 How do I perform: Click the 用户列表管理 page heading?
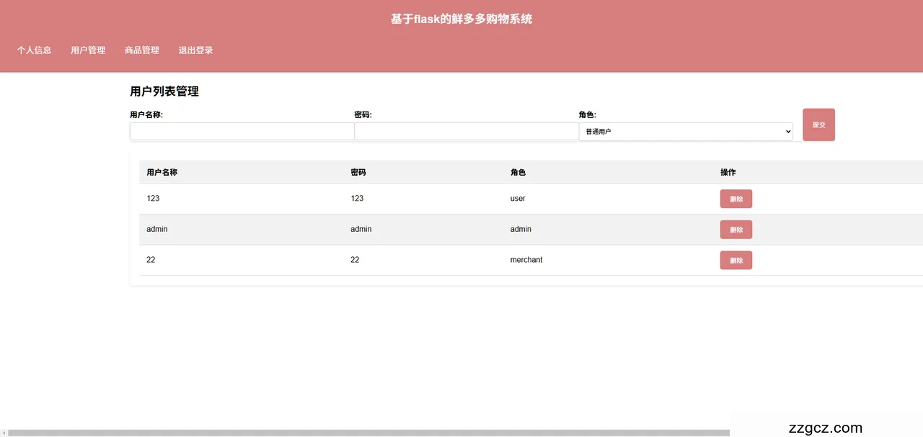(164, 91)
